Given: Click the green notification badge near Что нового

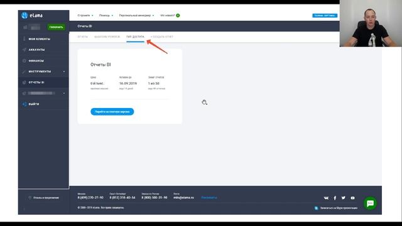Looking at the screenshot, I should click(178, 15).
